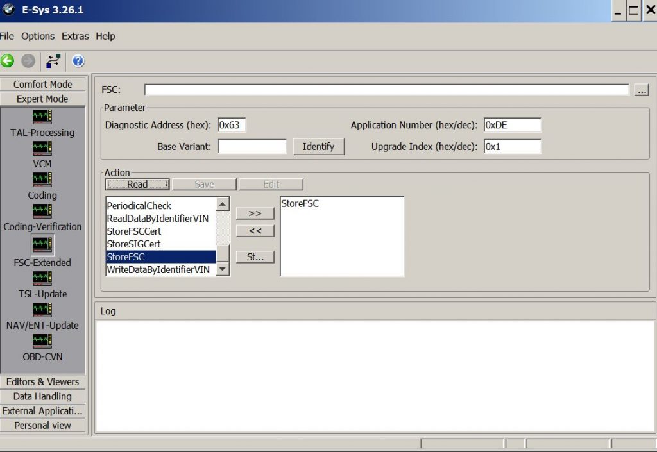Viewport: 657px width, 452px height.
Task: Open the VCM module icon
Action: [x=42, y=148]
